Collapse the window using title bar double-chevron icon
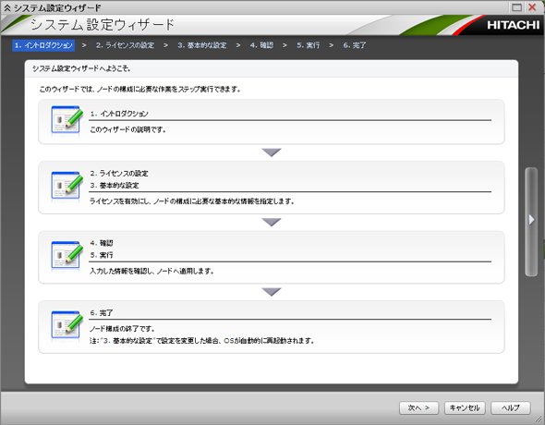The image size is (545, 425). point(7,7)
